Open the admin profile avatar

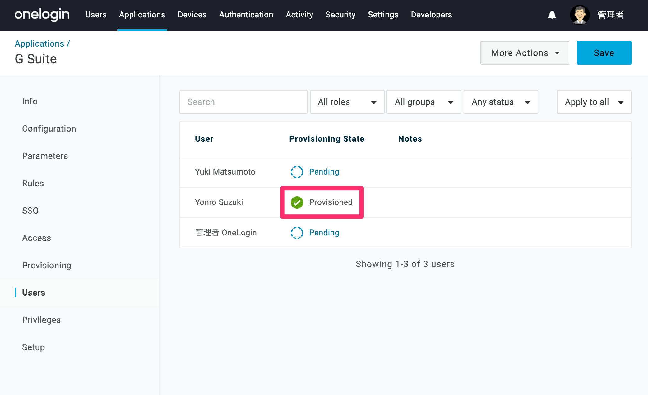[580, 15]
